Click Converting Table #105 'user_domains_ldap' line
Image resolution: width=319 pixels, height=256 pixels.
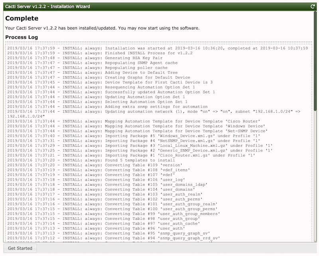click(107, 185)
